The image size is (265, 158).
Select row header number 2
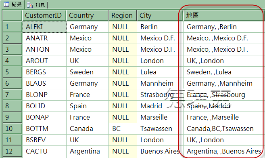(12, 38)
